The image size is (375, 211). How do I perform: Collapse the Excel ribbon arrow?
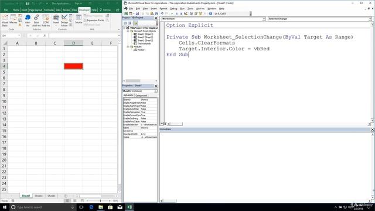(x=119, y=29)
